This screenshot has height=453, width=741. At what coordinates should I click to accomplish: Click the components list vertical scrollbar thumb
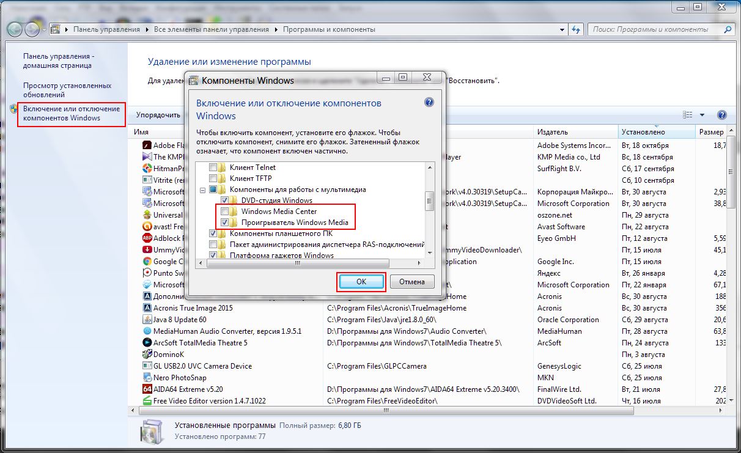[430, 201]
